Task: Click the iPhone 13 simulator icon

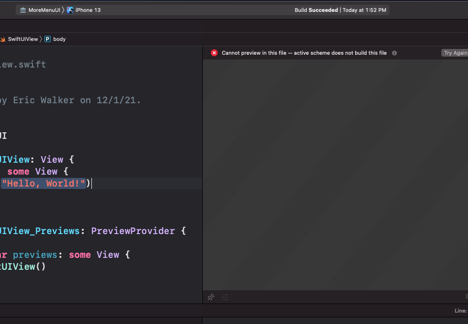Action: [70, 10]
